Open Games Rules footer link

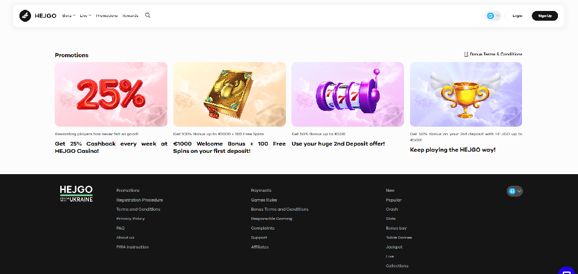(x=264, y=200)
